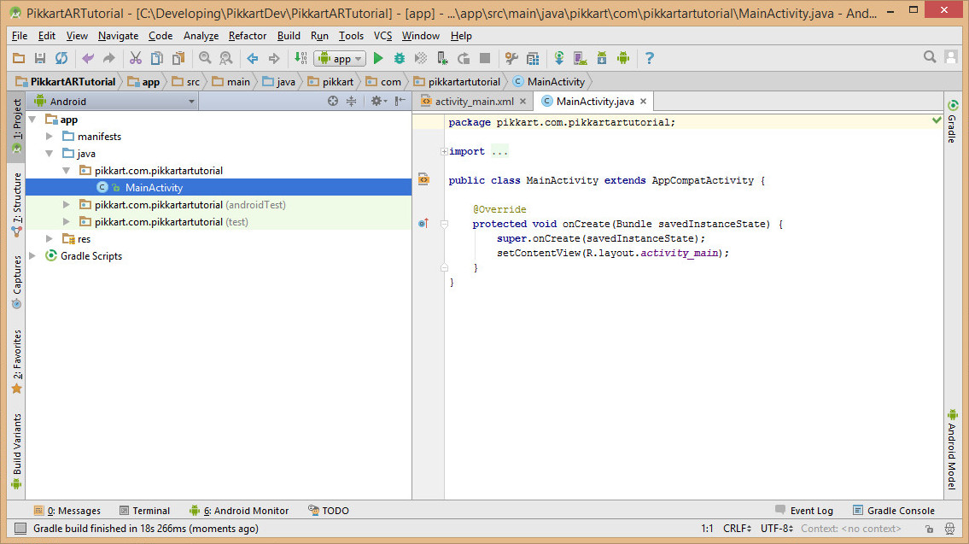
Task: Open the Android Monitor tool window
Action: [239, 511]
